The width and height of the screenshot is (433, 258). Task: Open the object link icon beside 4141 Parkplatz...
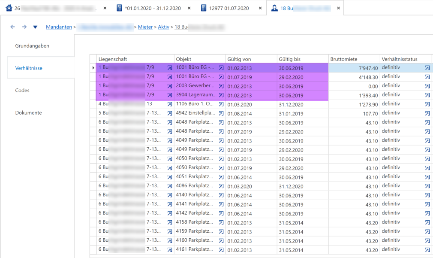coord(221,204)
